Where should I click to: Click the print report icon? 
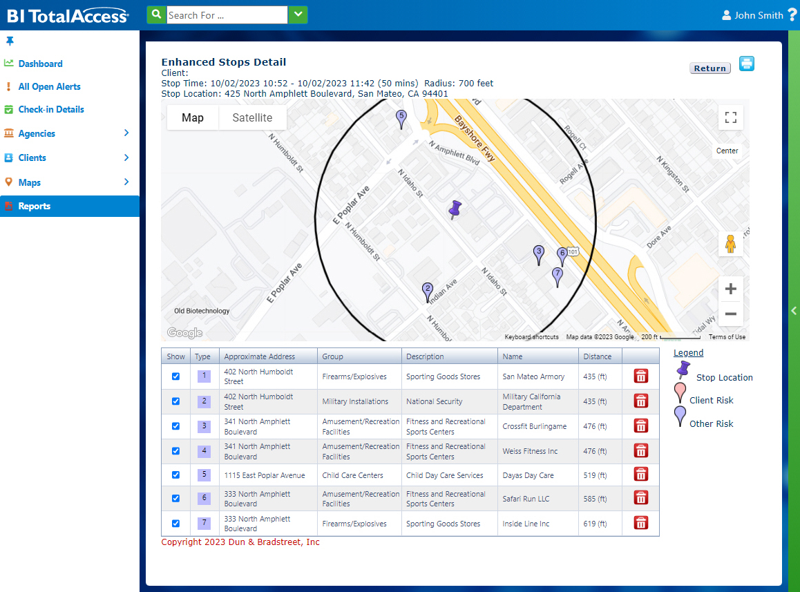(746, 64)
